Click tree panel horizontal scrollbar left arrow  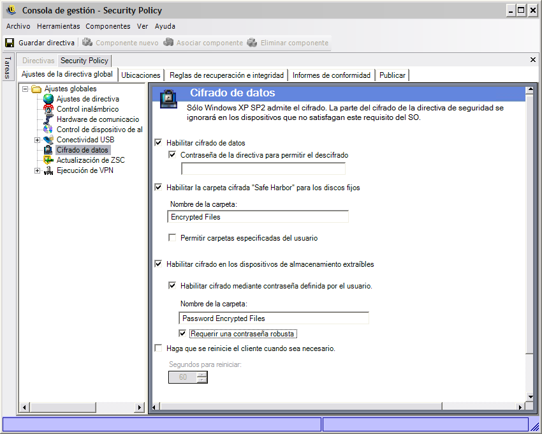pos(24,407)
